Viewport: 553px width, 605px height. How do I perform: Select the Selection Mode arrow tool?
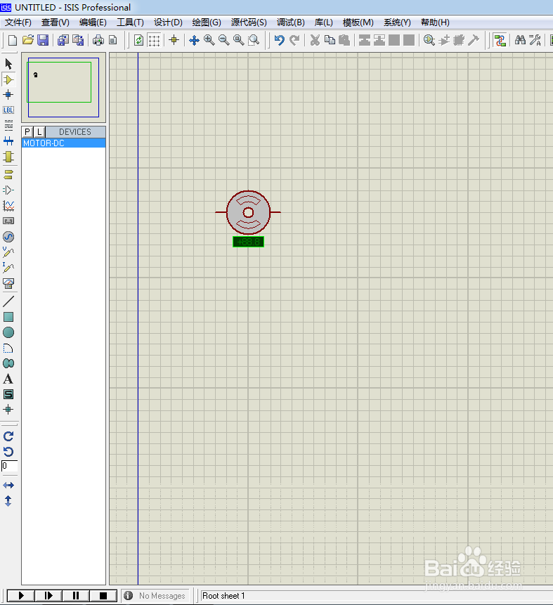pyautogui.click(x=8, y=64)
